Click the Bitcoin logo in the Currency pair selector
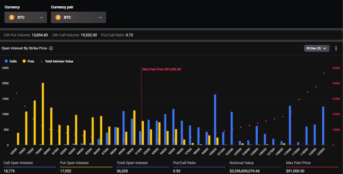 tap(58, 17)
